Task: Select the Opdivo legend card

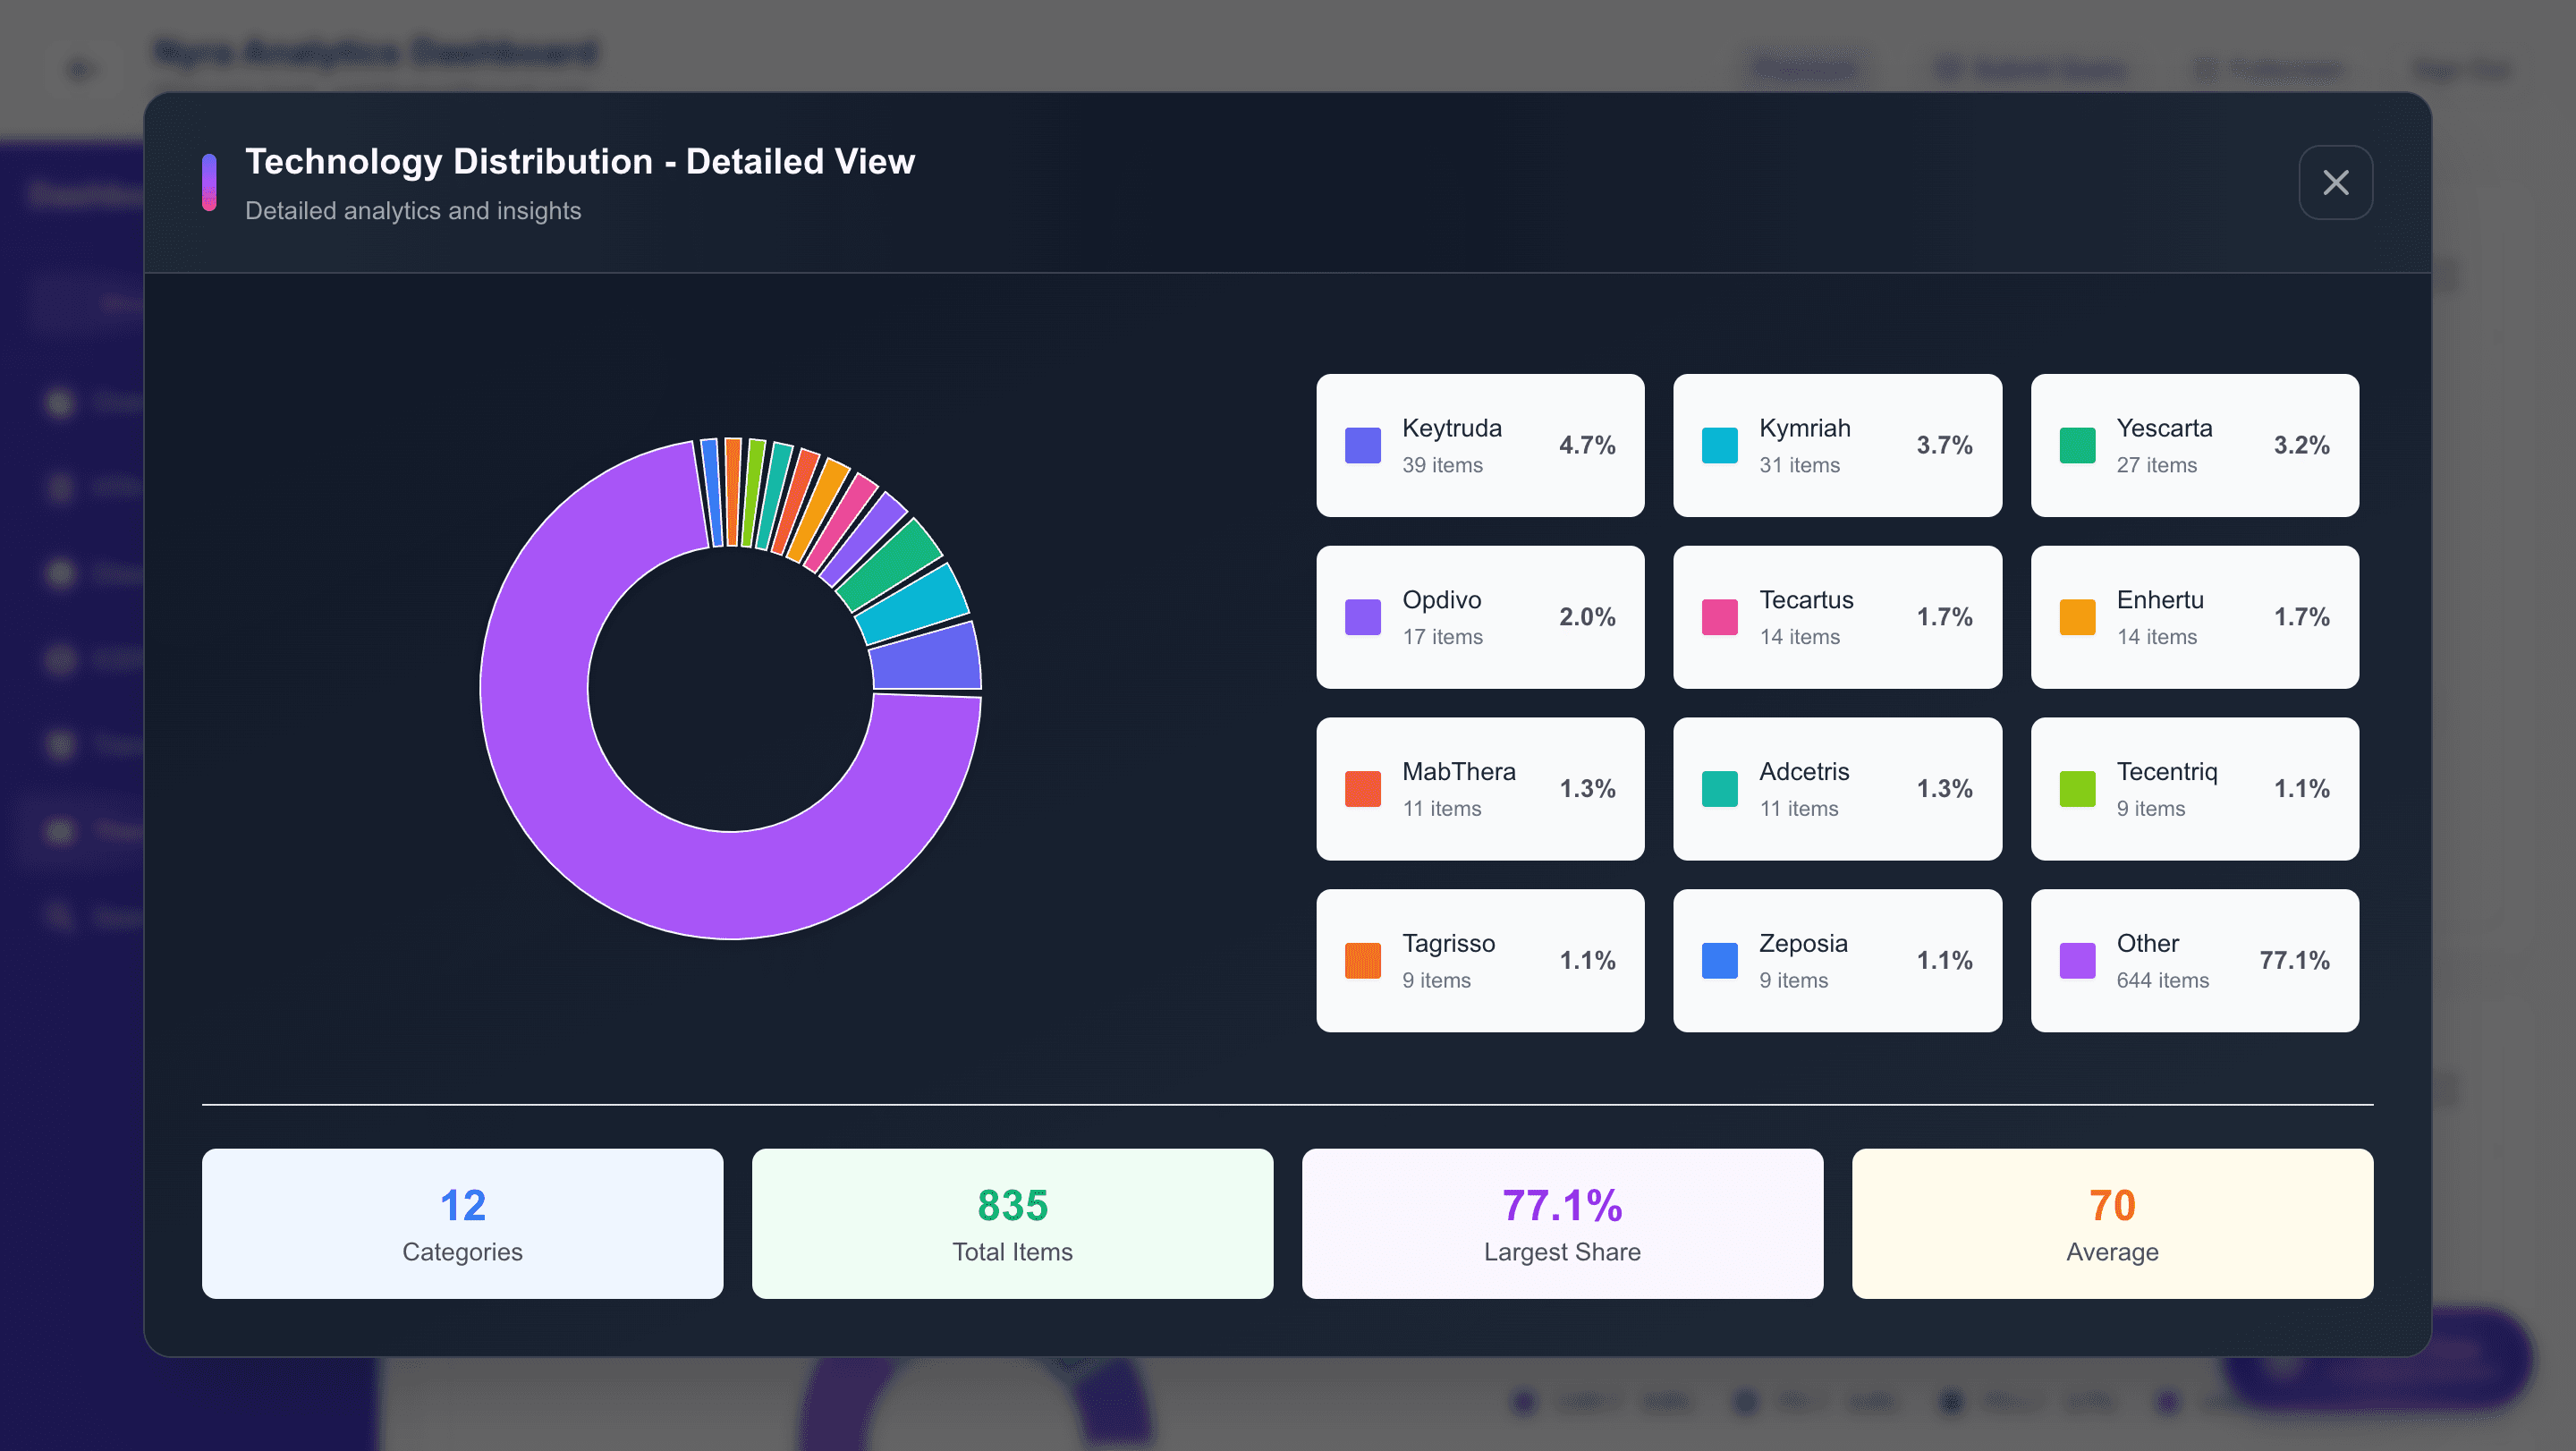Action: click(1479, 617)
